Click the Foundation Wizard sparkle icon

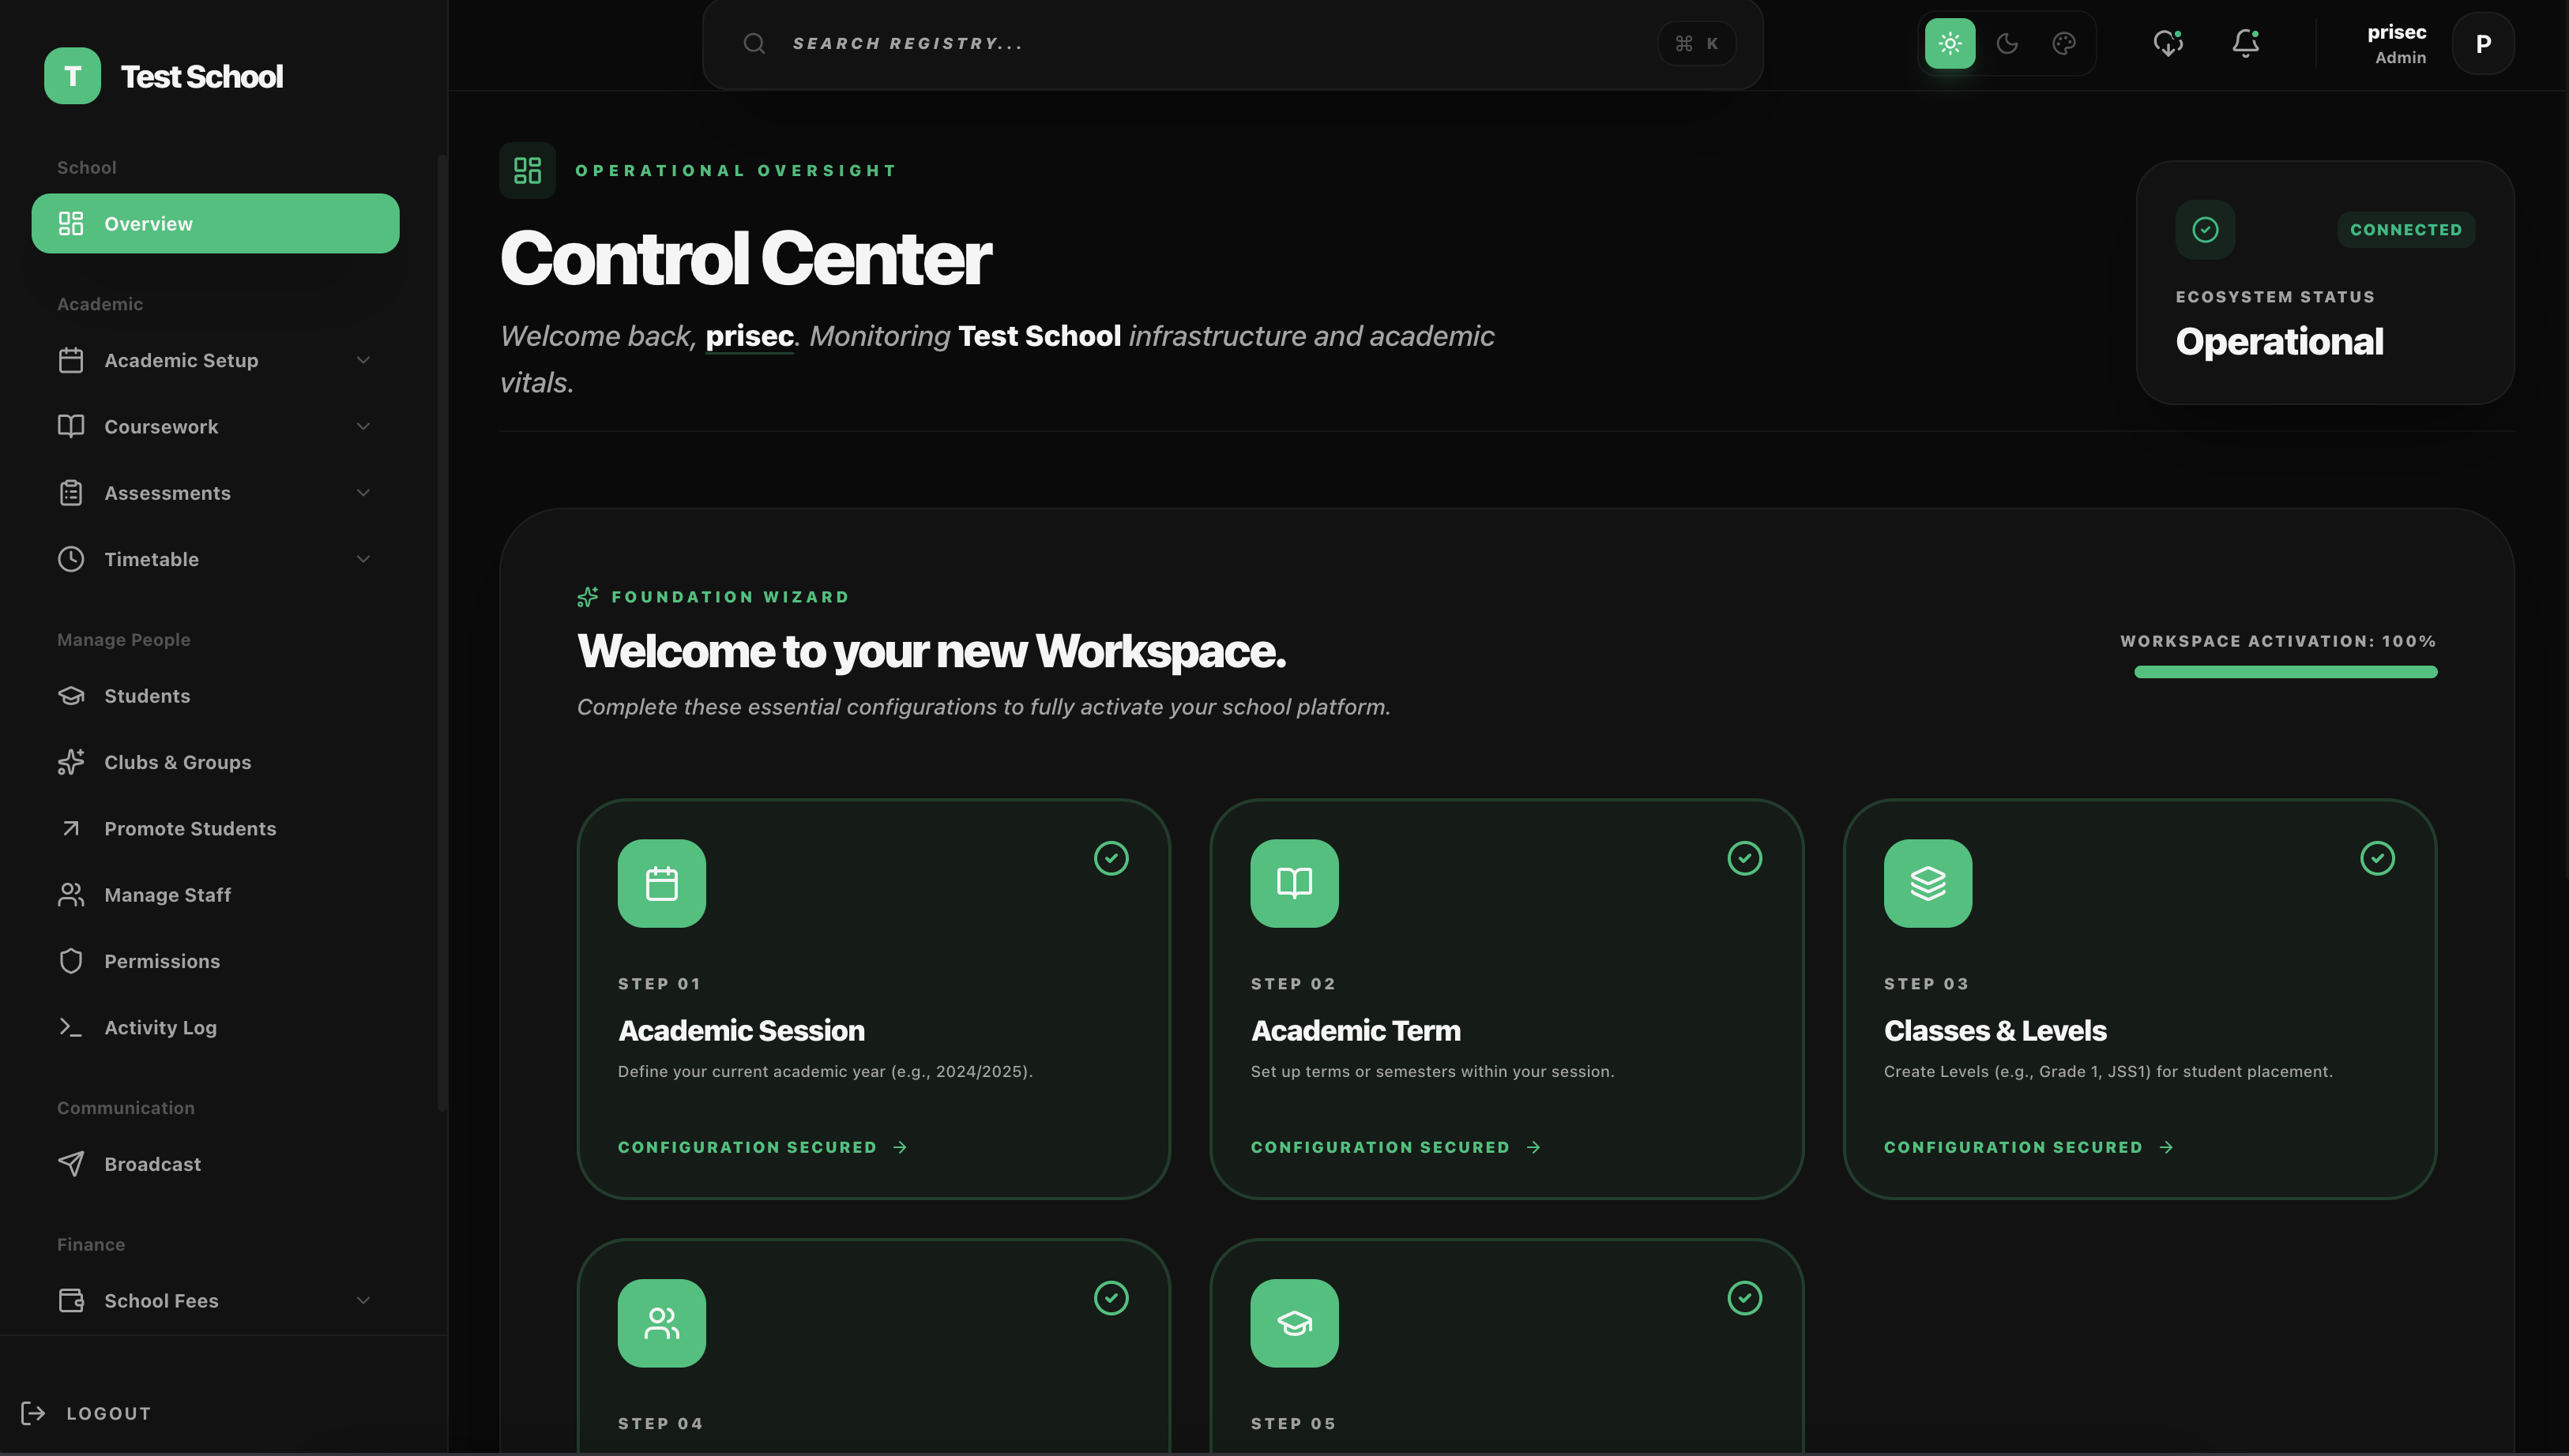coord(589,597)
